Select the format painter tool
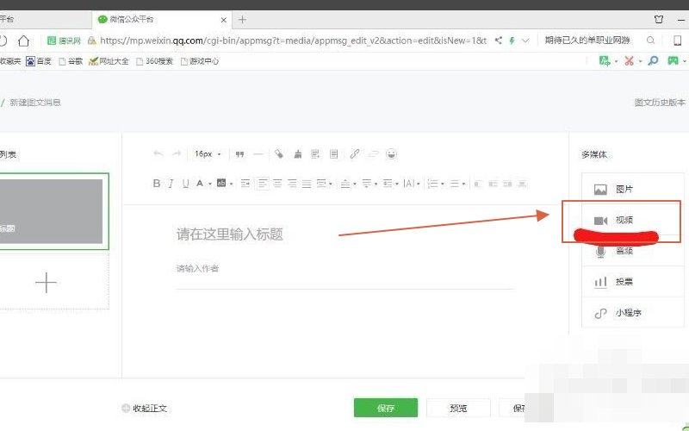This screenshot has height=431, width=689. tap(279, 154)
